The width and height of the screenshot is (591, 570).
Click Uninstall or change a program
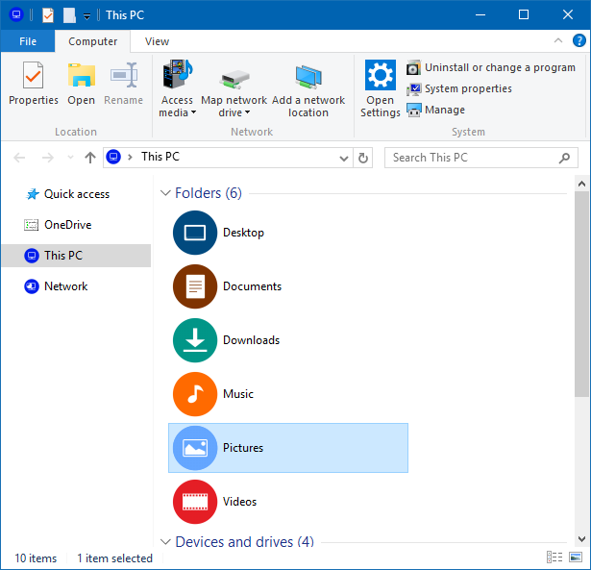(x=491, y=68)
